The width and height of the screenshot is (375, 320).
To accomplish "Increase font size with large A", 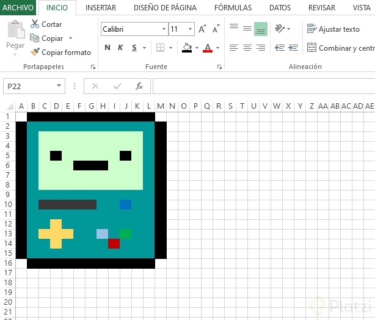I will pos(202,29).
